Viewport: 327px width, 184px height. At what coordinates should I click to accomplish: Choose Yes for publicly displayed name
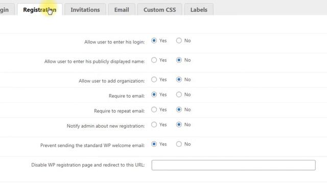click(154, 60)
